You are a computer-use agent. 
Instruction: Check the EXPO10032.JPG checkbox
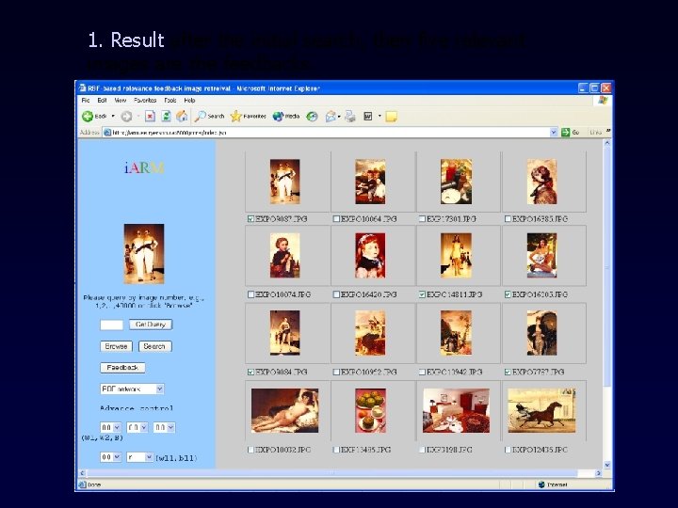tap(250, 450)
